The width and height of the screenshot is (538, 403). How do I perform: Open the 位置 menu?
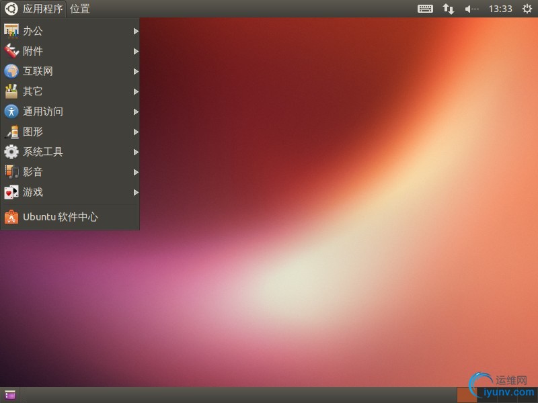[x=79, y=9]
